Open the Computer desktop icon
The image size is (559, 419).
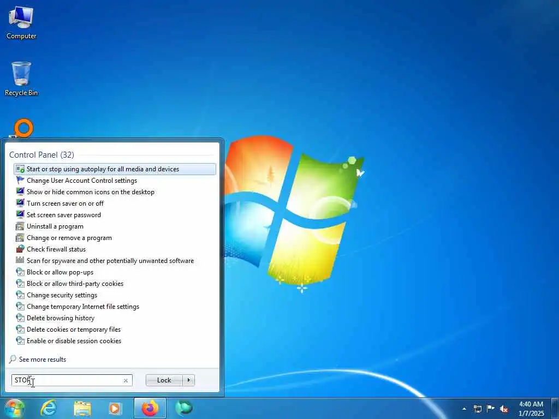(x=21, y=22)
